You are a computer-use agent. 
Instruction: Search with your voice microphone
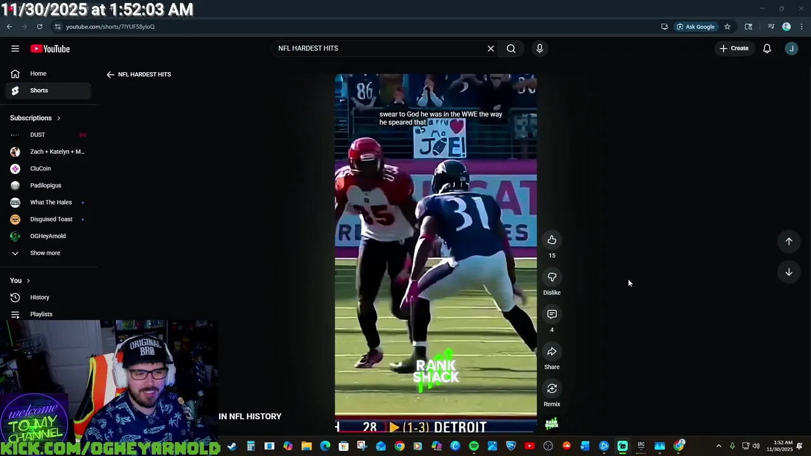[x=540, y=49]
